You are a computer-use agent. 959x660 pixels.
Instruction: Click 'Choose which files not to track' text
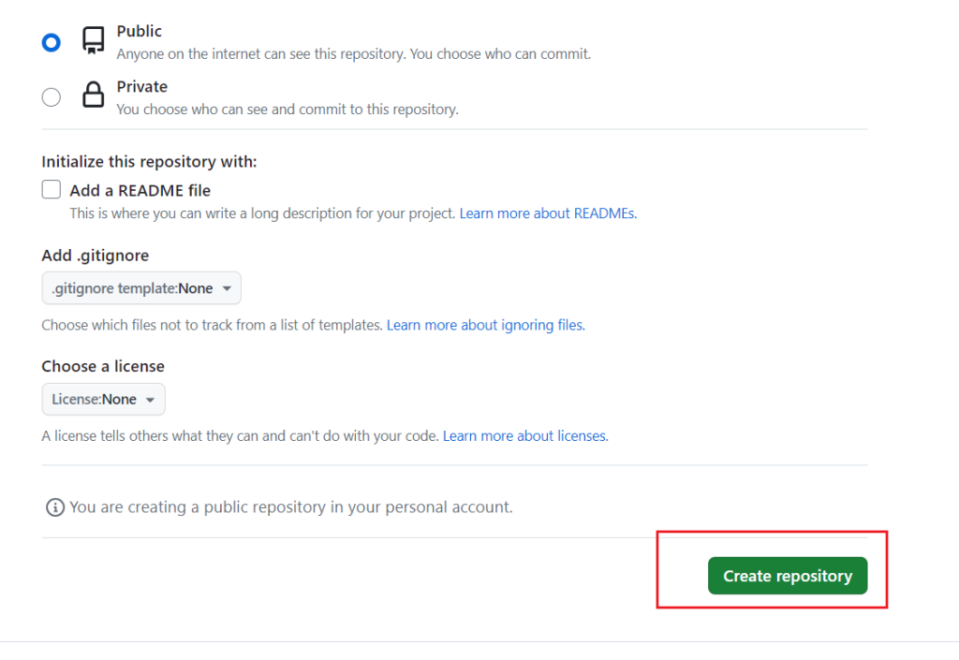pos(212,325)
